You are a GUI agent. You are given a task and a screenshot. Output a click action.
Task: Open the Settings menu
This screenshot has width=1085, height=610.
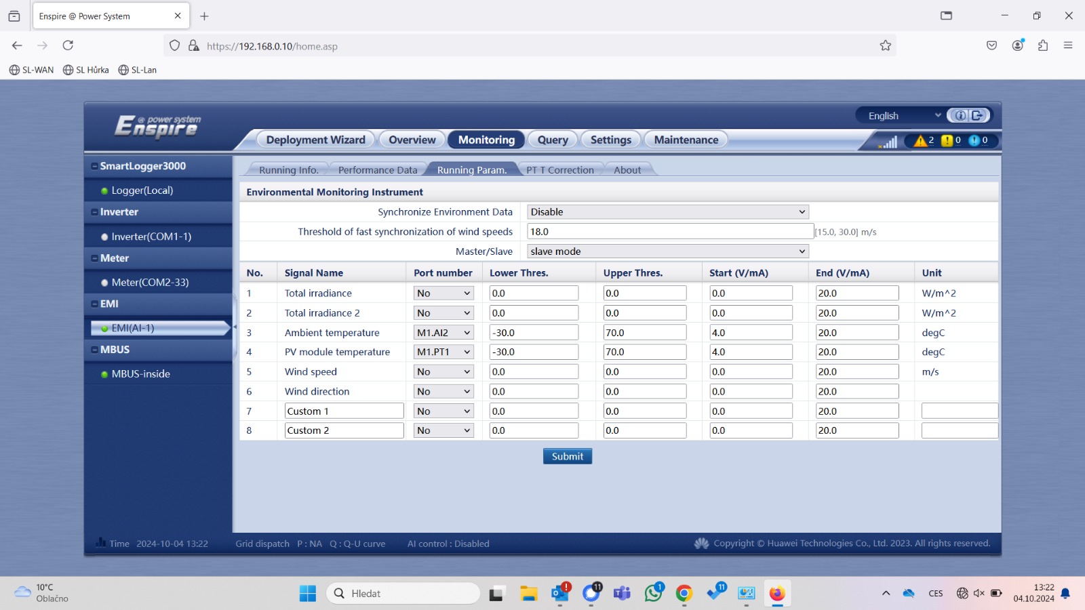(611, 140)
